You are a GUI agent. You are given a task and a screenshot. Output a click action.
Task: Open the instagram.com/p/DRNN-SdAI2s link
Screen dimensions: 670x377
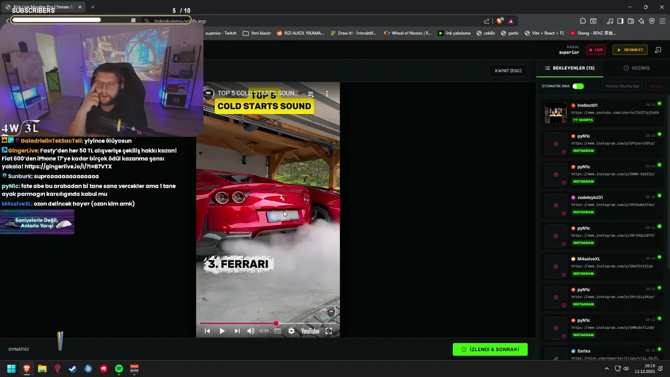point(613,174)
